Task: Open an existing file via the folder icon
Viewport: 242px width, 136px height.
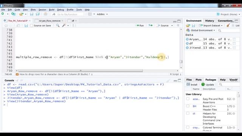Action: (21, 14)
